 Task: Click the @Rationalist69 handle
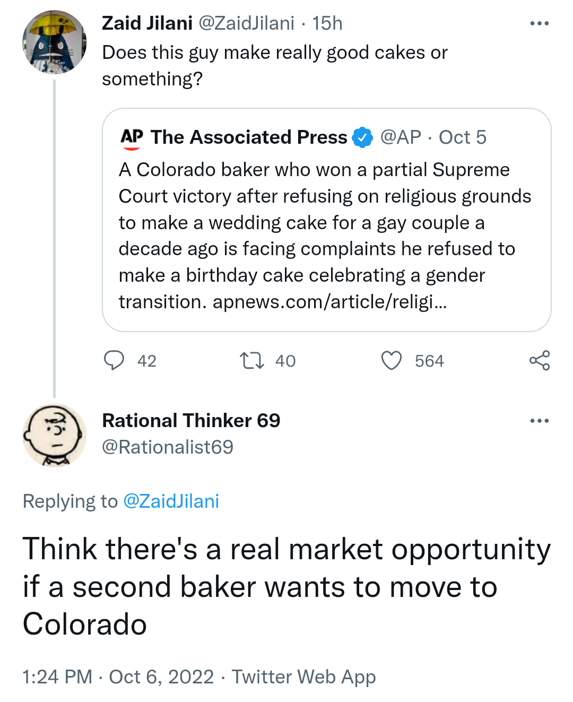(168, 447)
